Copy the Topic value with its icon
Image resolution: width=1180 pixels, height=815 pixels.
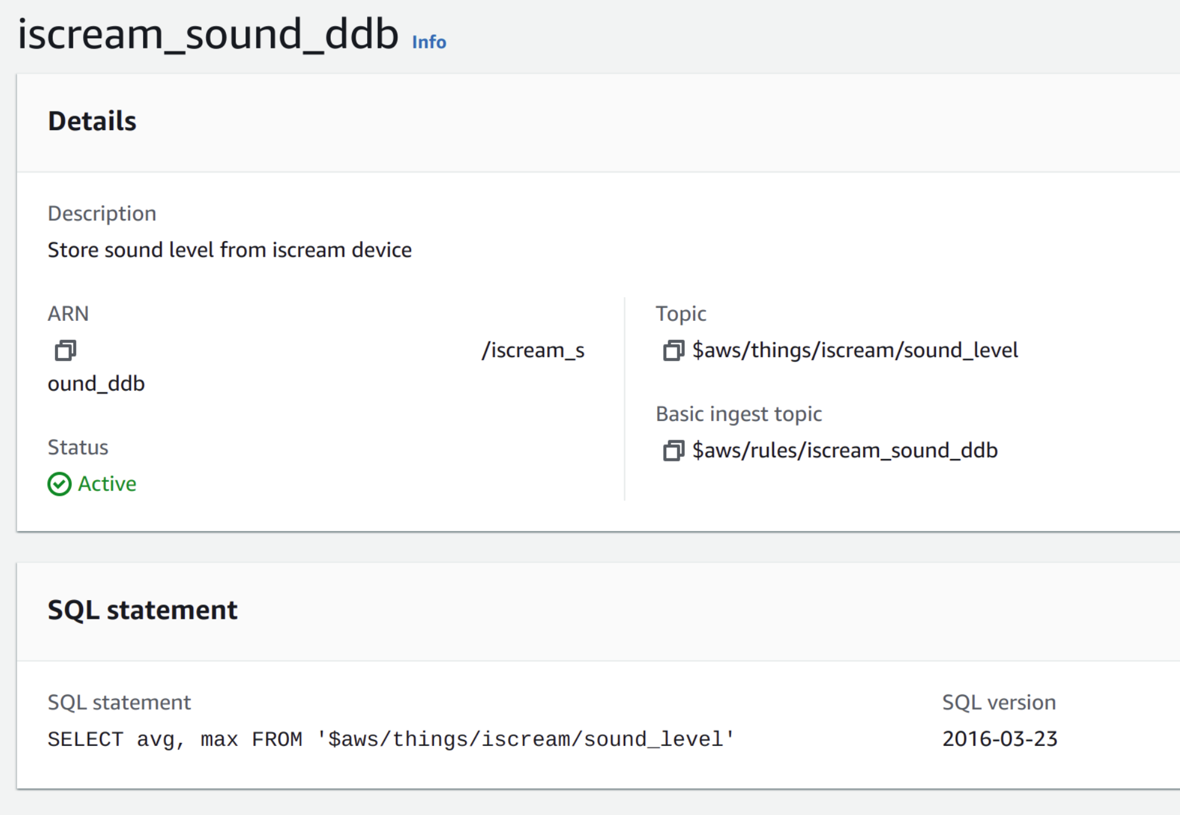pyautogui.click(x=673, y=350)
